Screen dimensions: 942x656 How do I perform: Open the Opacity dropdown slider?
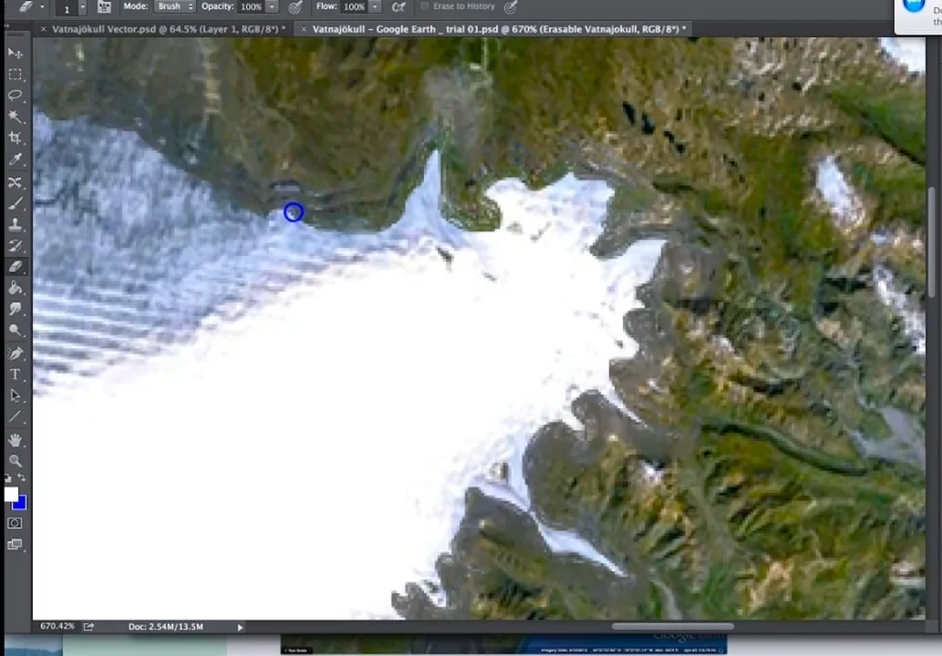[x=272, y=6]
